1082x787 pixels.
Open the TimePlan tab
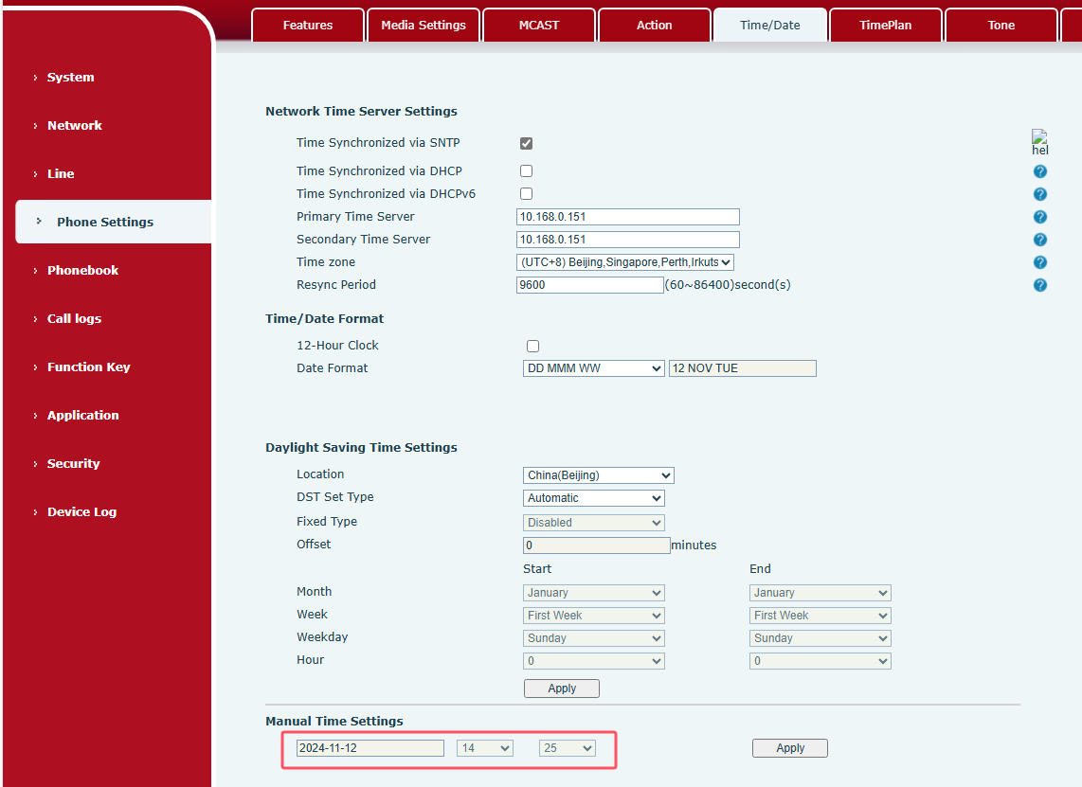coord(885,26)
